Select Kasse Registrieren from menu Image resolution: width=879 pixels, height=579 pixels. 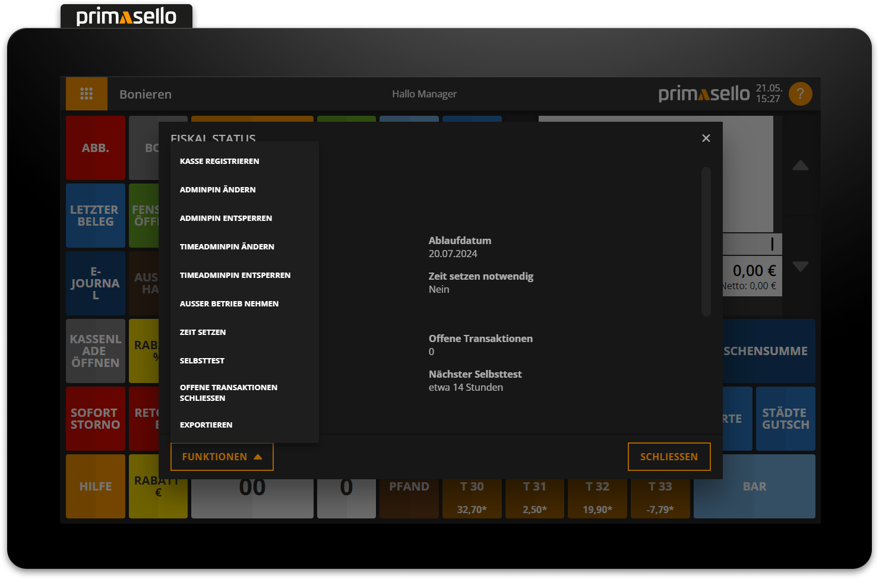(x=220, y=162)
